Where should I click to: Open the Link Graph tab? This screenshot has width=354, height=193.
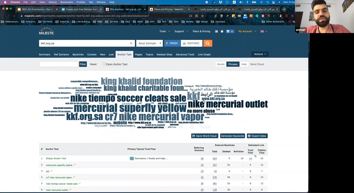(204, 54)
